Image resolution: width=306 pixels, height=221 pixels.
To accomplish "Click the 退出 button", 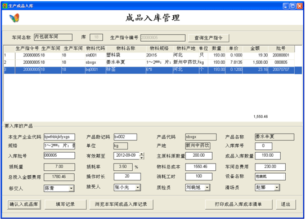I will 286,205.
